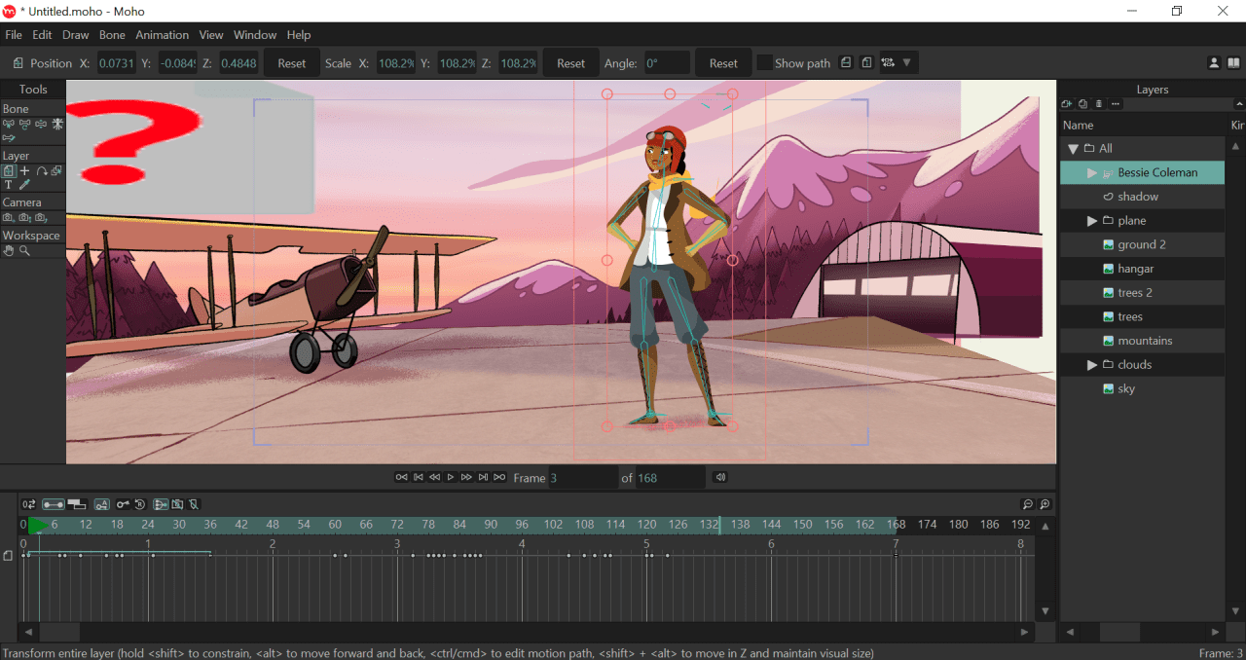The image size is (1246, 660).
Task: Click Reset next to the Angle field
Action: click(722, 62)
